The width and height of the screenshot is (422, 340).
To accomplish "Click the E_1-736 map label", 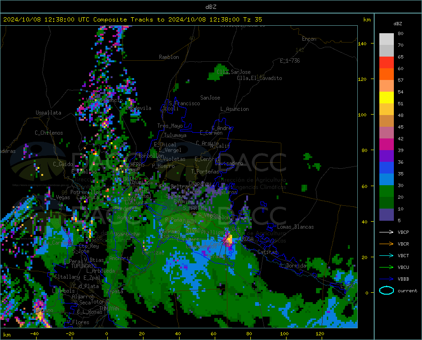I will (290, 61).
